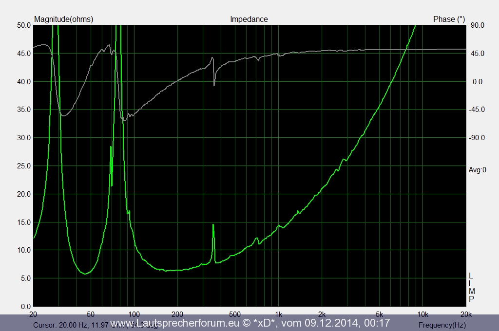Click the 20k frequency tick label

pos(465,314)
